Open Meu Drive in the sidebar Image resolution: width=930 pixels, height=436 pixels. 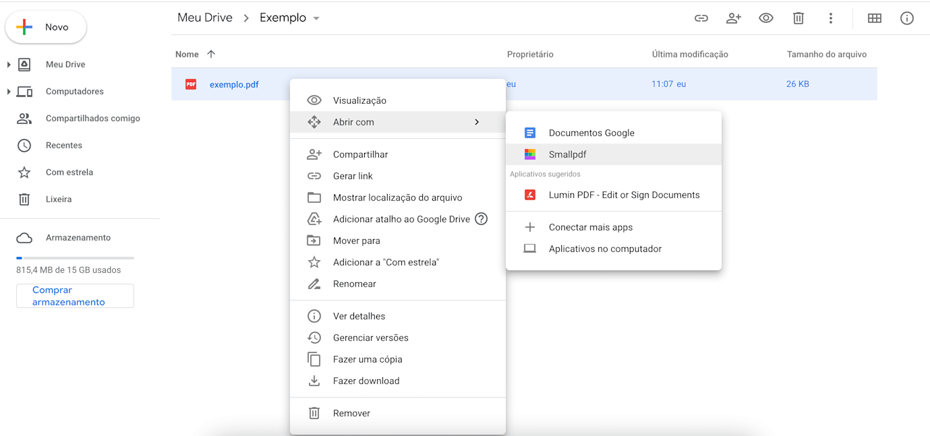coord(65,65)
